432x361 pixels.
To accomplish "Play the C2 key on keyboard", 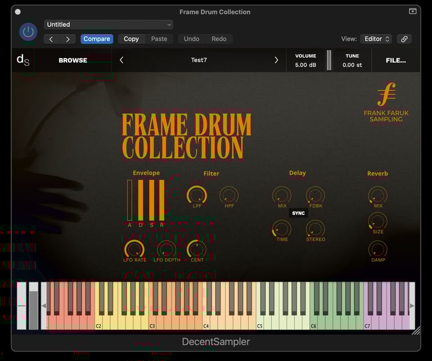I will point(98,322).
